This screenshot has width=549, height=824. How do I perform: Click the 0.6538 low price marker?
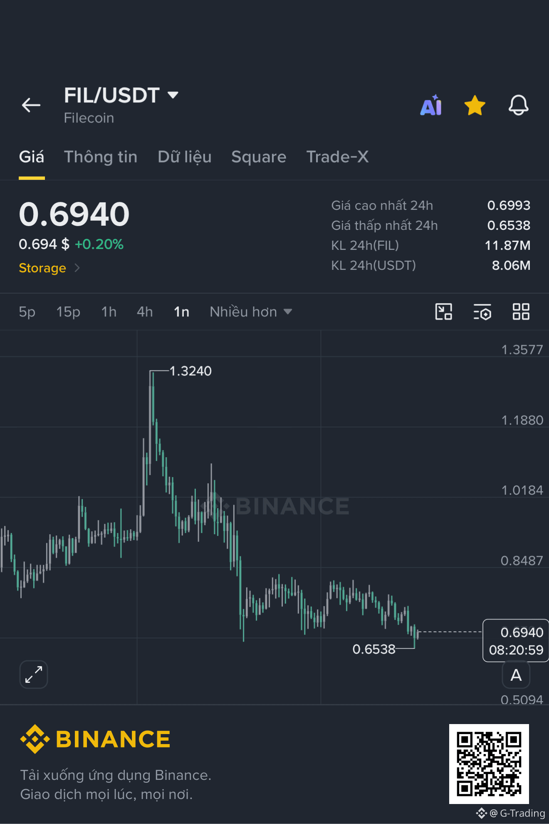(x=374, y=649)
